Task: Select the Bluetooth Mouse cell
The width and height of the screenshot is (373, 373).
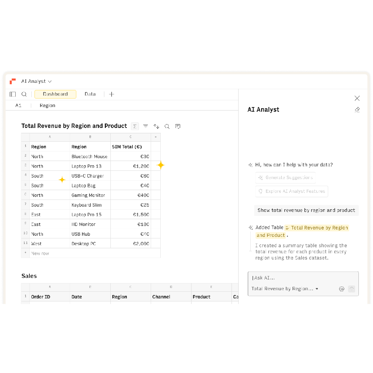Action: coord(90,157)
